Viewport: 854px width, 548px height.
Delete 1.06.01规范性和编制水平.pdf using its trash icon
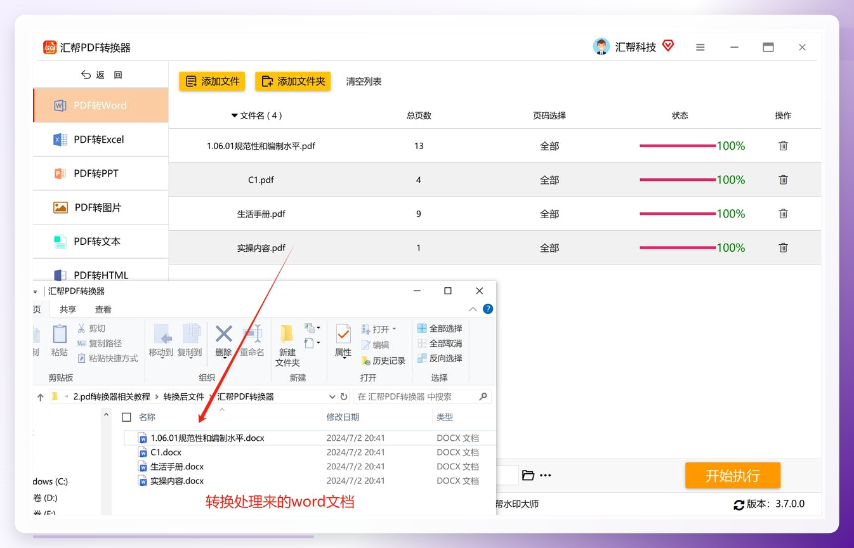click(x=783, y=146)
